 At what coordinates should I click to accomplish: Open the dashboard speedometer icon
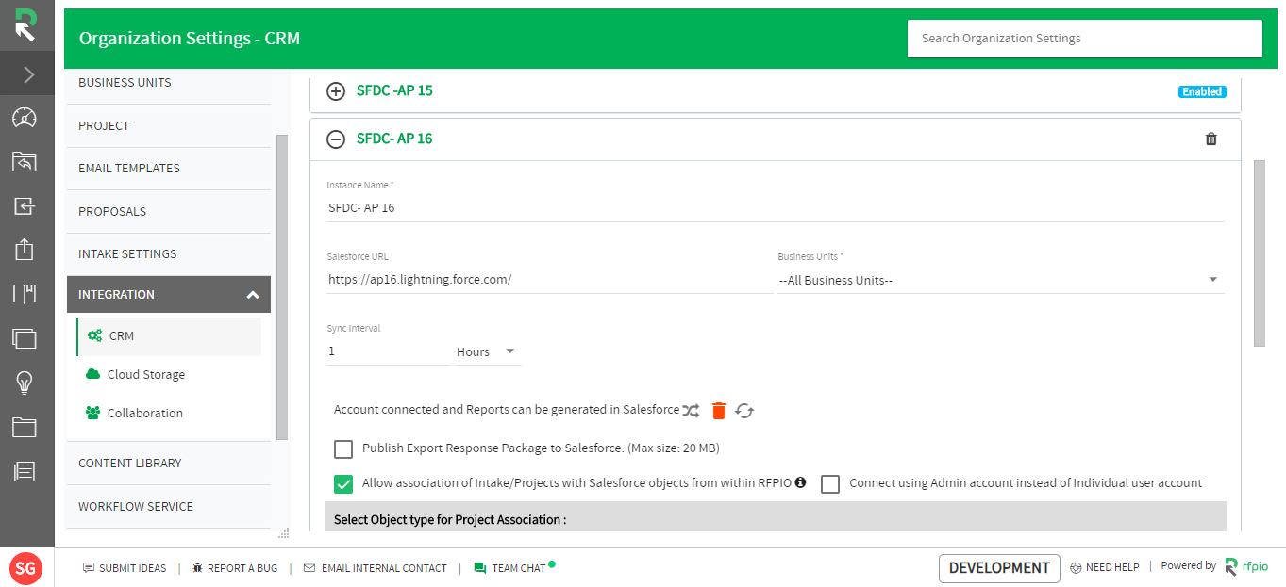25,118
